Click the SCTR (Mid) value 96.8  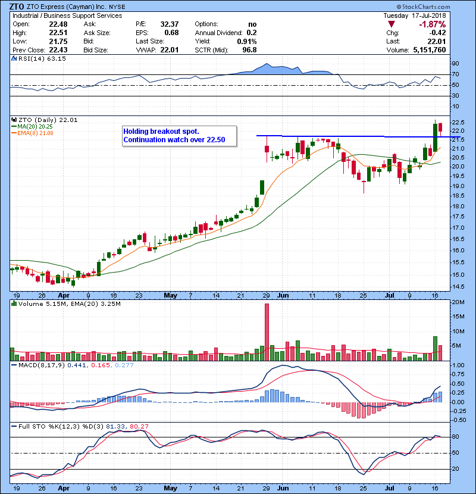[249, 50]
